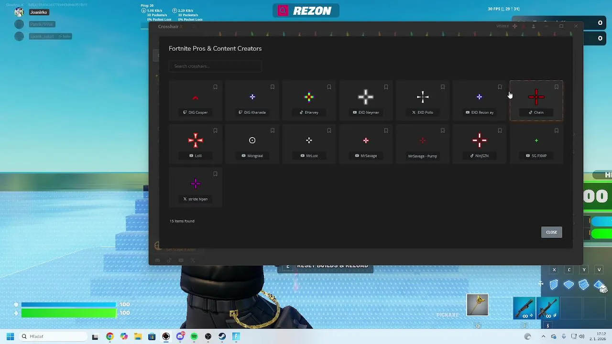Click the Search crosshairs field
The height and width of the screenshot is (344, 612).
(215, 66)
